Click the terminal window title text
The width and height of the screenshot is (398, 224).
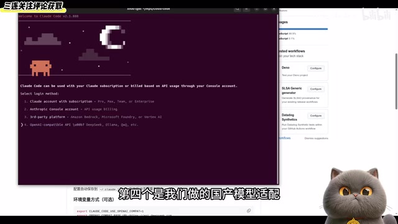[149, 9]
